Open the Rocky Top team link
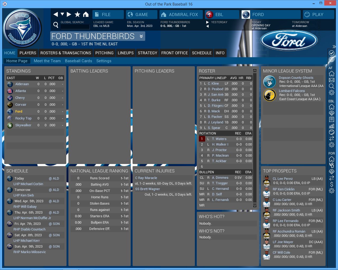Image resolution: width=338 pixels, height=270 pixels. (x=23, y=118)
